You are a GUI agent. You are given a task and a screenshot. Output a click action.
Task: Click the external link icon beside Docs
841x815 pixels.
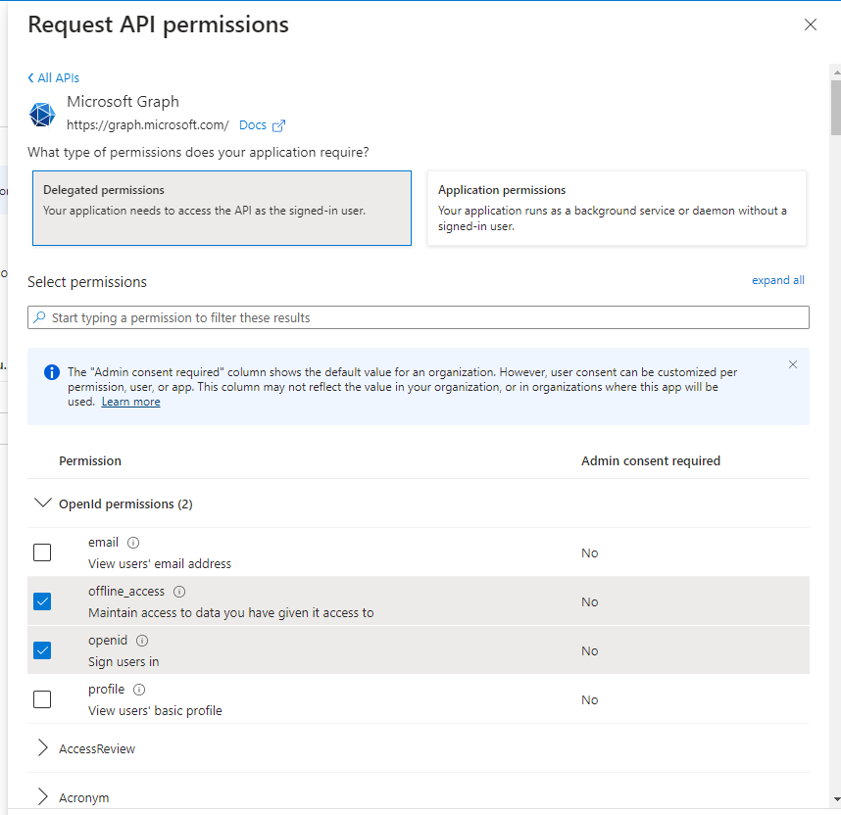click(x=278, y=125)
